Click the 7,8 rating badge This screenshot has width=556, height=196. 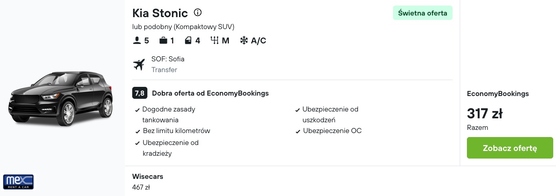140,93
